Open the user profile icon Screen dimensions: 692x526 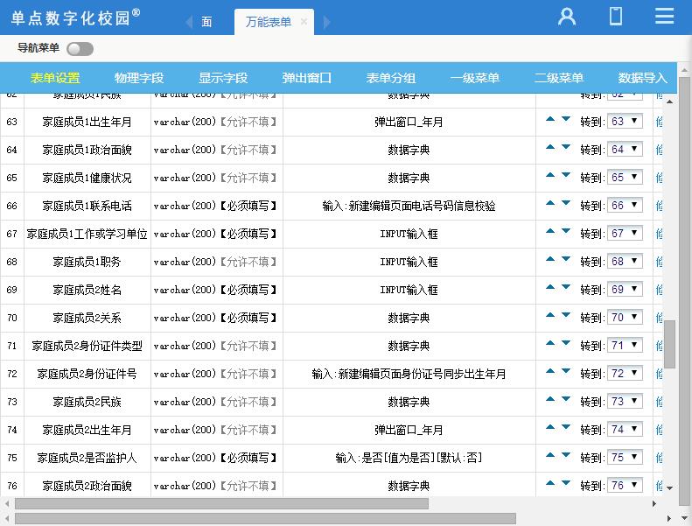click(x=567, y=16)
